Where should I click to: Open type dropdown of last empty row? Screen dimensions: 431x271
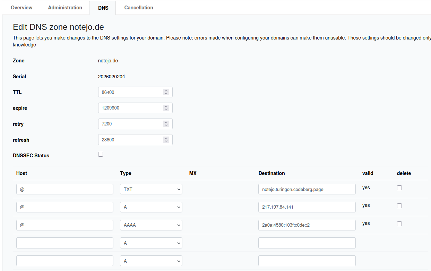151,261
